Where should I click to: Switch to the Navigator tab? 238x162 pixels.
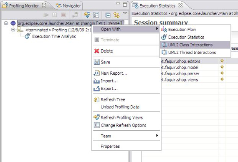[x=68, y=6]
